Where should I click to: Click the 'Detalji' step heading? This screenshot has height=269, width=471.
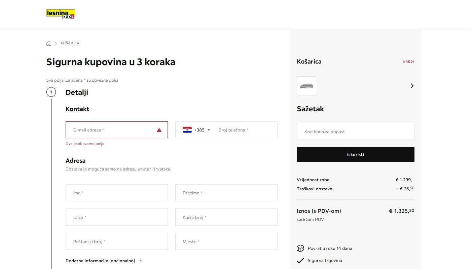coord(77,92)
